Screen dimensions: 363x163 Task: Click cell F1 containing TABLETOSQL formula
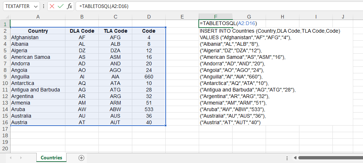tap(215, 24)
